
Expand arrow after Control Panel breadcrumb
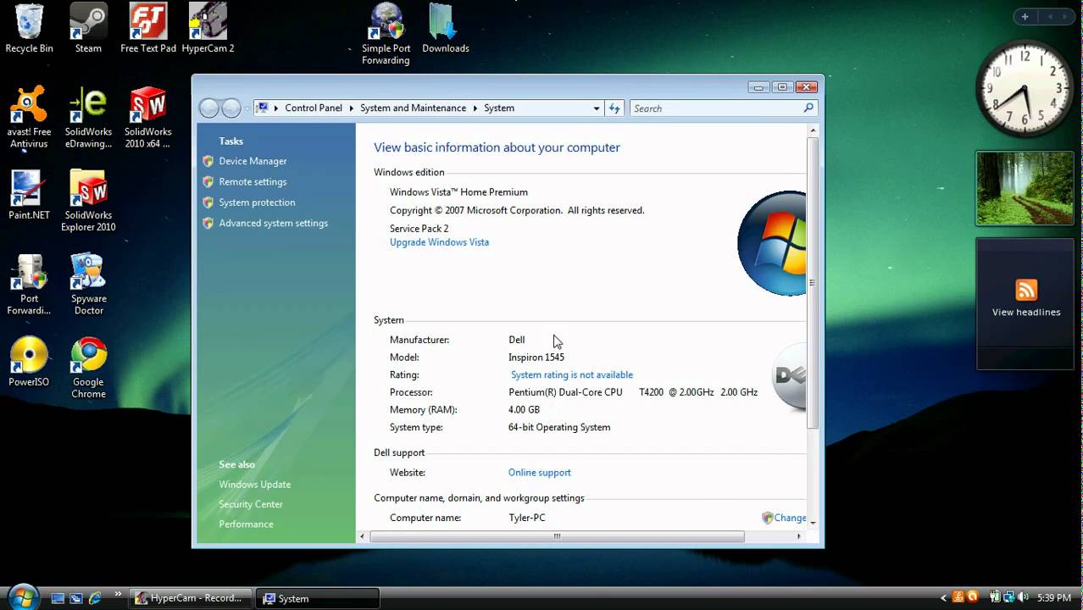352,108
